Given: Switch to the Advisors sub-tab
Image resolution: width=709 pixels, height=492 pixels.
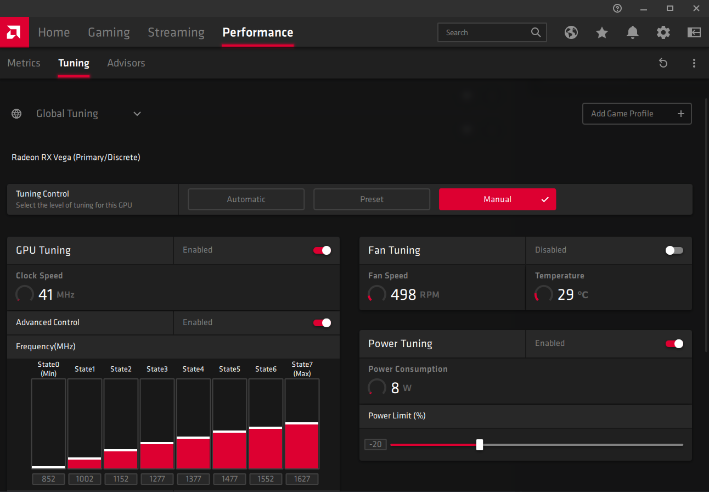Looking at the screenshot, I should coord(126,63).
